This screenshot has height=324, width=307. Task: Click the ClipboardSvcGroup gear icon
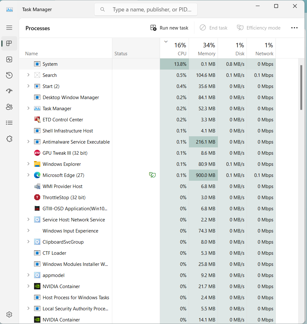[37, 242]
